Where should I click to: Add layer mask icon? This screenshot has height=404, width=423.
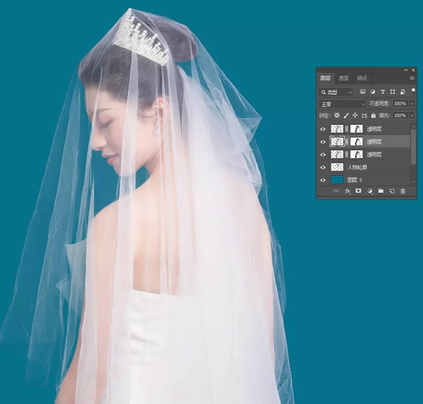coord(359,191)
